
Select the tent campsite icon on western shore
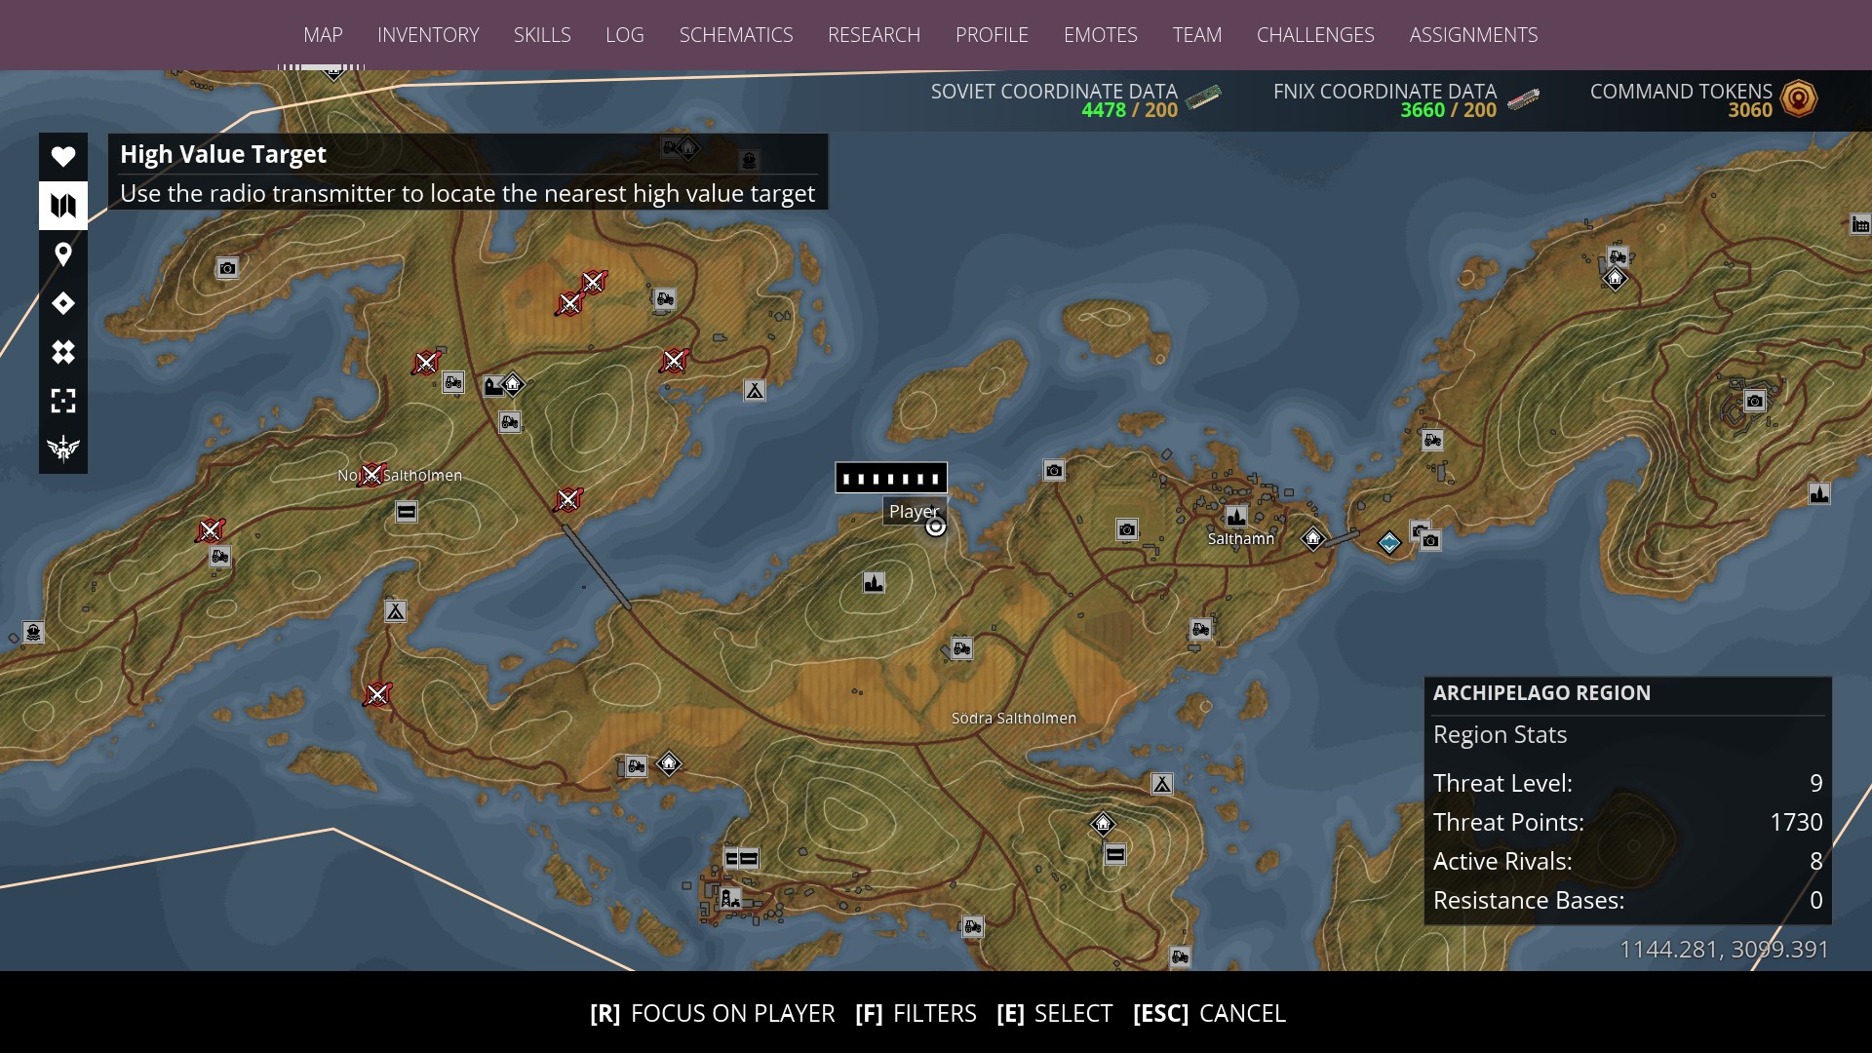tap(395, 611)
